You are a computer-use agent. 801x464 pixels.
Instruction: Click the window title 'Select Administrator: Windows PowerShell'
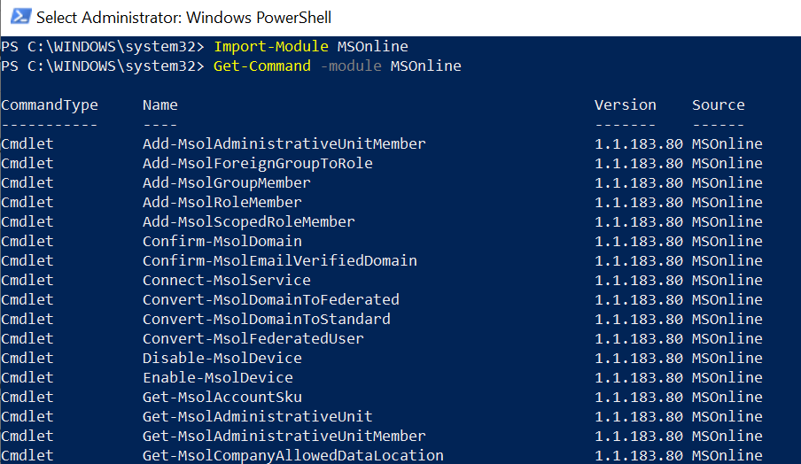(184, 18)
